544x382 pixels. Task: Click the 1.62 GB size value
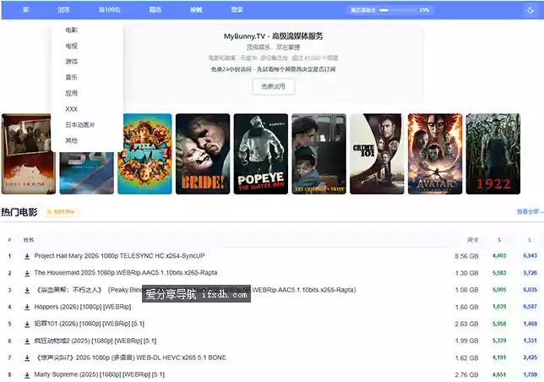(466, 358)
